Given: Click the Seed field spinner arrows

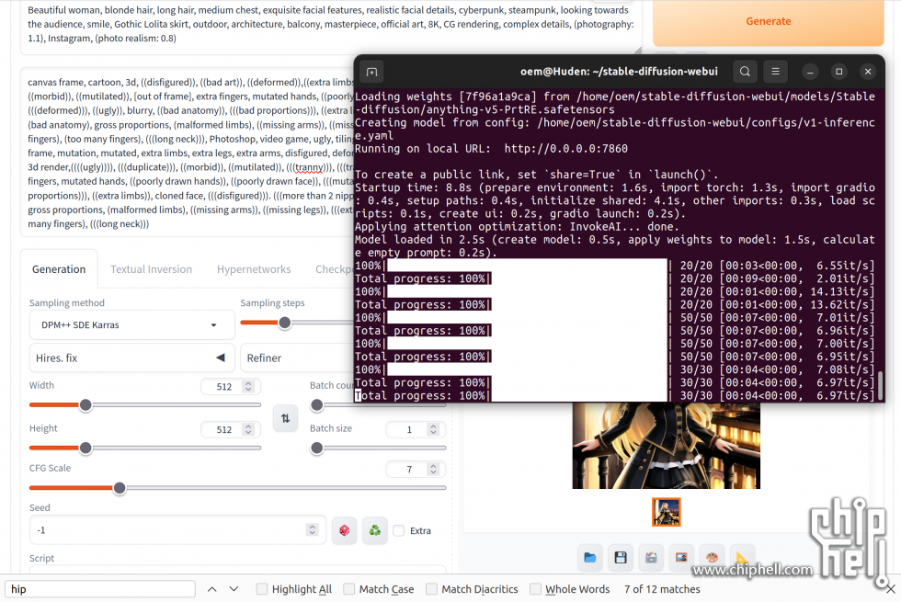Looking at the screenshot, I should click(x=312, y=529).
